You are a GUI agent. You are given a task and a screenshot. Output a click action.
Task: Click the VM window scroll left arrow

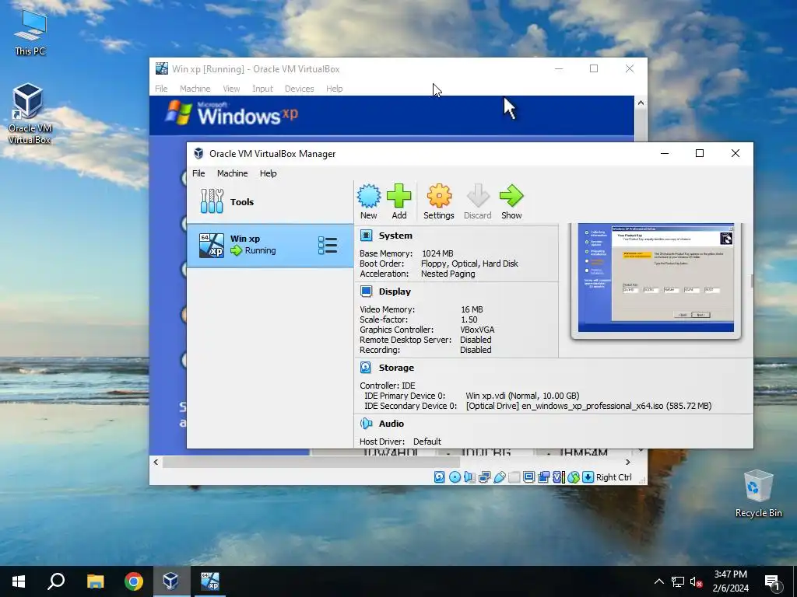point(156,462)
